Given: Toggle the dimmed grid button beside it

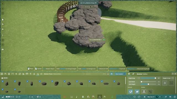Looking at the screenshot, I should point(171,83).
